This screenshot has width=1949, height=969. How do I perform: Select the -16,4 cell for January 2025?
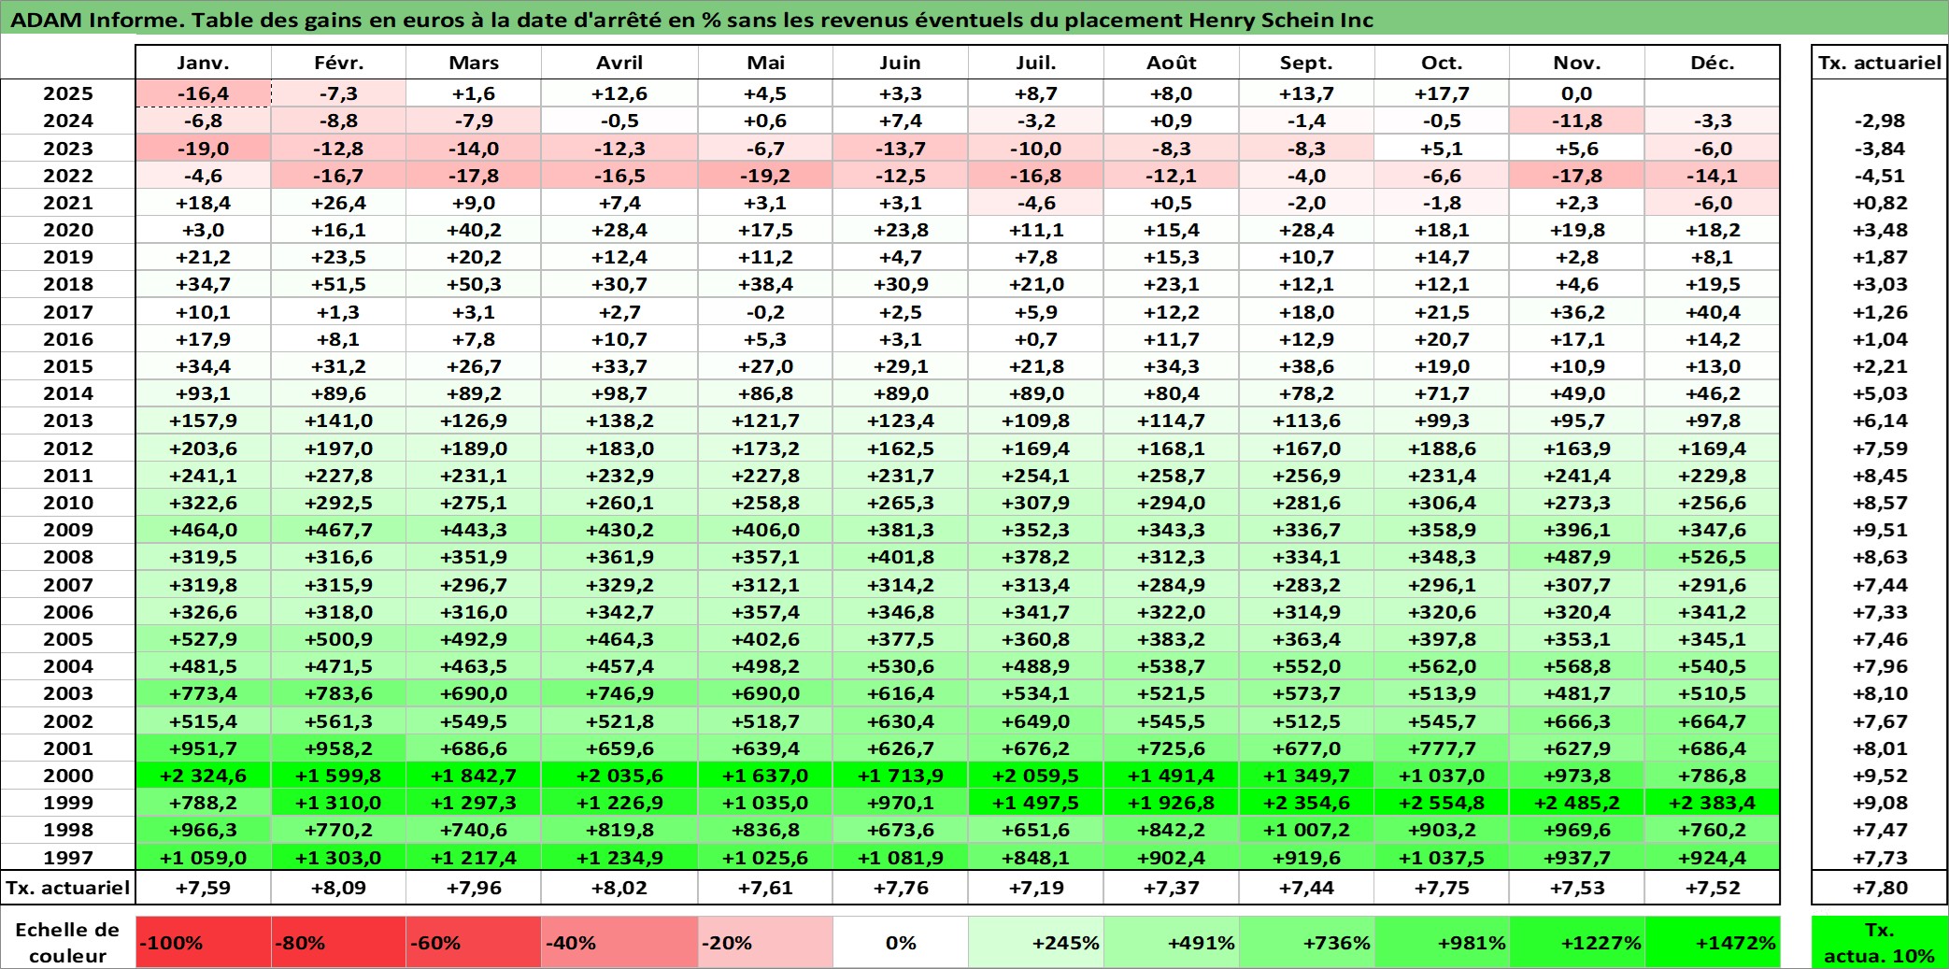[x=204, y=93]
